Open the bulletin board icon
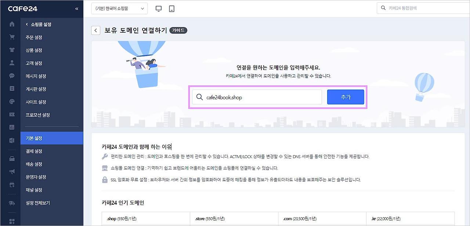Image resolution: width=470 pixels, height=226 pixels. pos(12,89)
